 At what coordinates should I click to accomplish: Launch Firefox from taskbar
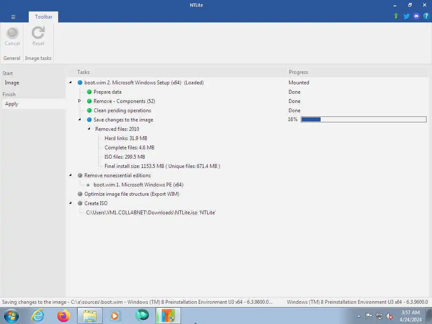coord(64,316)
